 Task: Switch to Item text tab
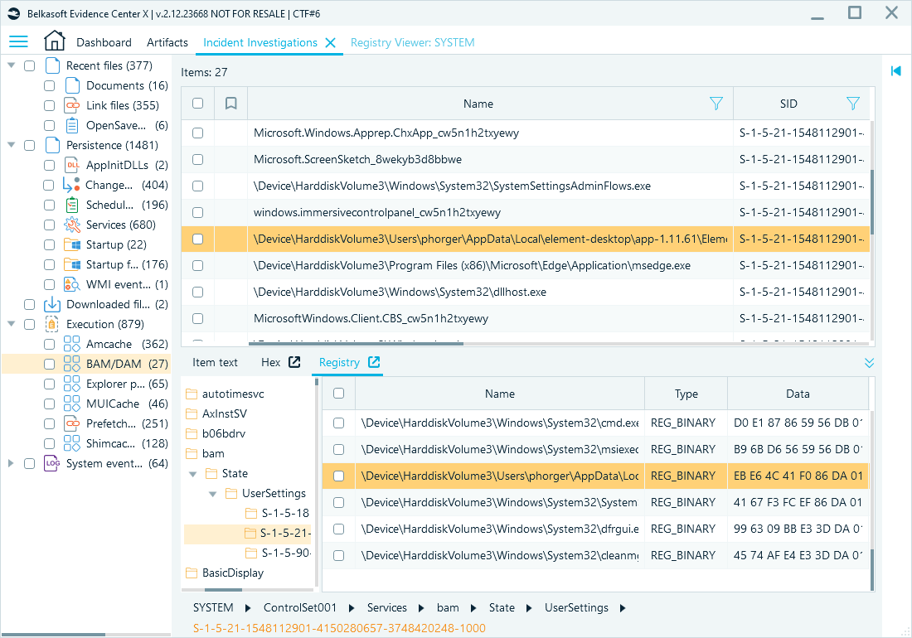(216, 363)
